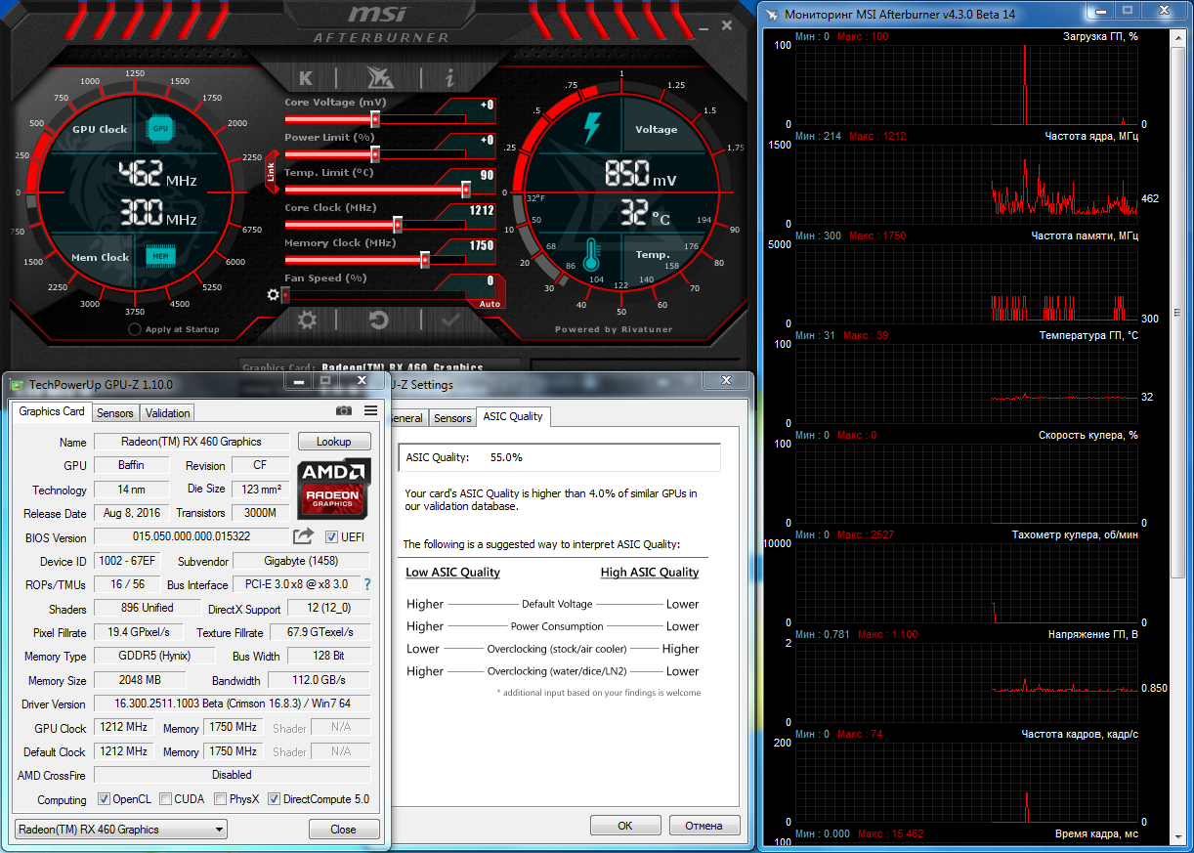Screen dimensions: 1194x853
Task: Click the MEM chip icon on clock gauge
Action: [160, 256]
